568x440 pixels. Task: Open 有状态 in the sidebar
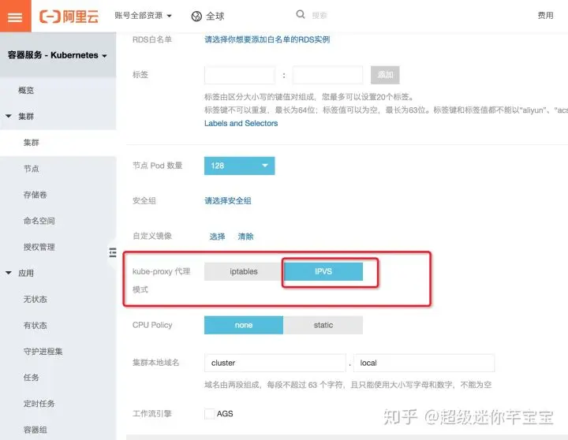(x=35, y=325)
